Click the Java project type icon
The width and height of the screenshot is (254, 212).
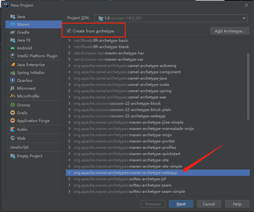click(13, 16)
